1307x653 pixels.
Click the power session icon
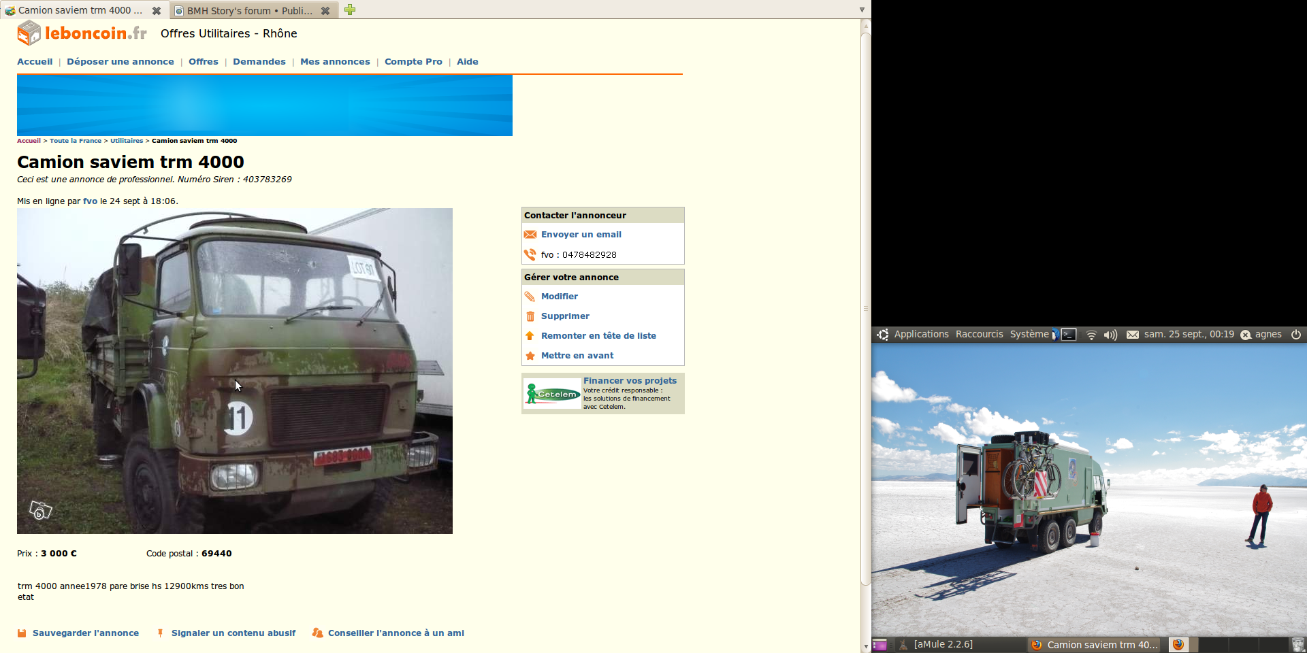(x=1296, y=334)
